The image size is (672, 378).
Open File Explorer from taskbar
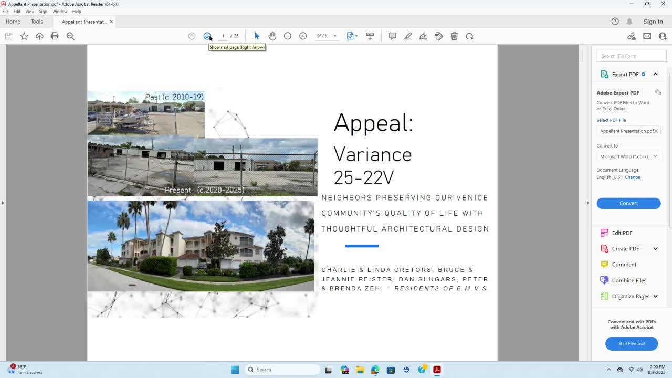[x=360, y=370]
